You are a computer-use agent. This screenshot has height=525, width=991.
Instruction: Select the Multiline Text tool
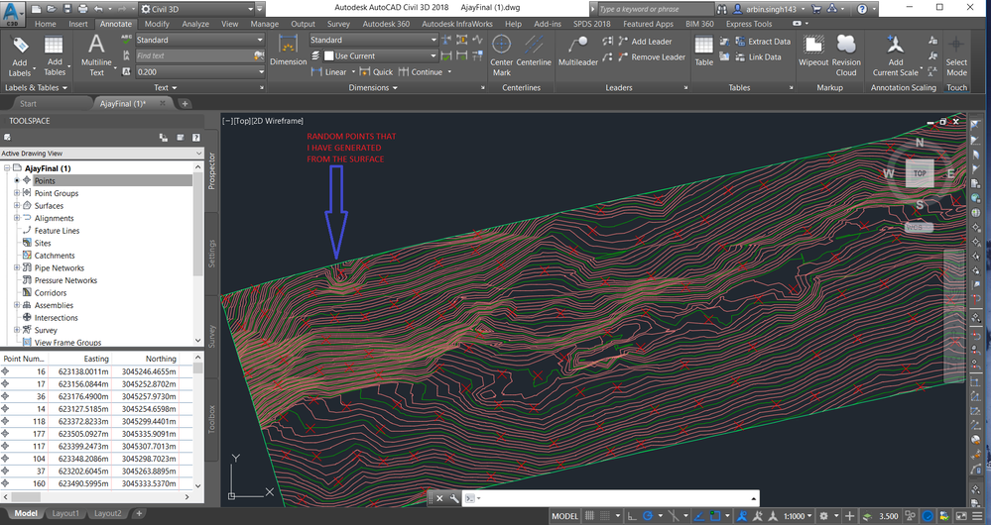[96, 56]
